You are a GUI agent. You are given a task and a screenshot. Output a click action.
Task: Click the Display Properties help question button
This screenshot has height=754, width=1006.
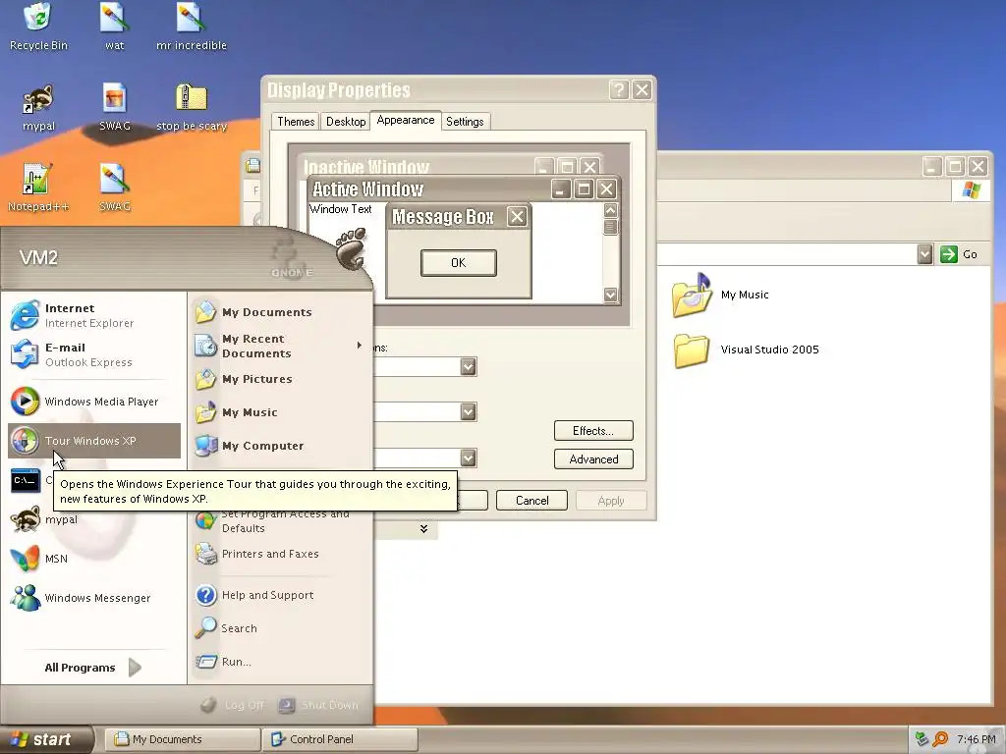tap(619, 89)
